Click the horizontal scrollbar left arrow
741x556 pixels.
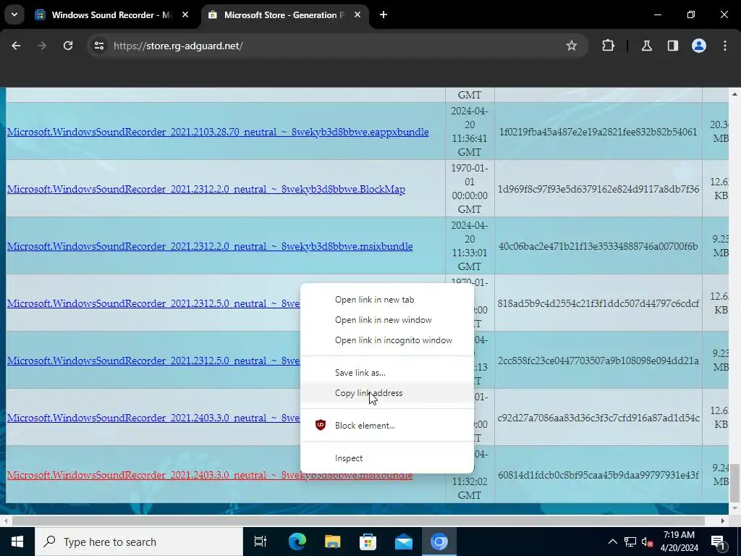coord(5,521)
